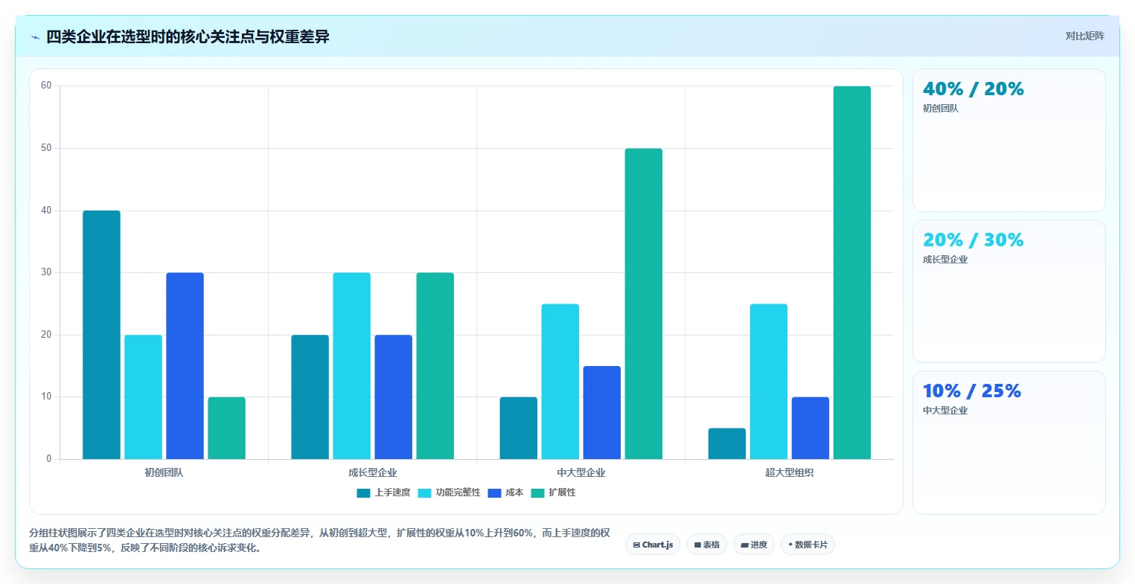This screenshot has height=584, width=1135.
Task: Toggle the 成本 legend item
Action: tap(505, 492)
